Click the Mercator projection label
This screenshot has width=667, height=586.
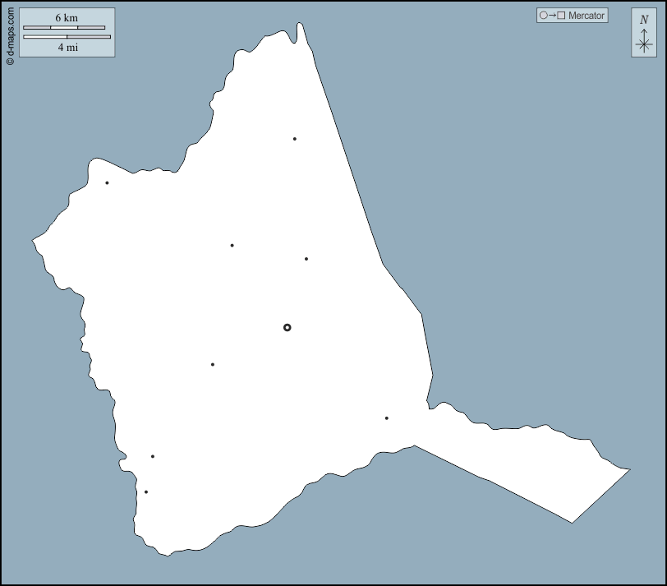click(586, 16)
